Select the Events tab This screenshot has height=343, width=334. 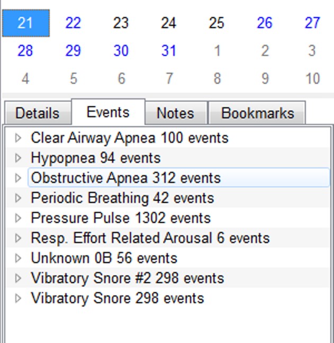pyautogui.click(x=108, y=112)
